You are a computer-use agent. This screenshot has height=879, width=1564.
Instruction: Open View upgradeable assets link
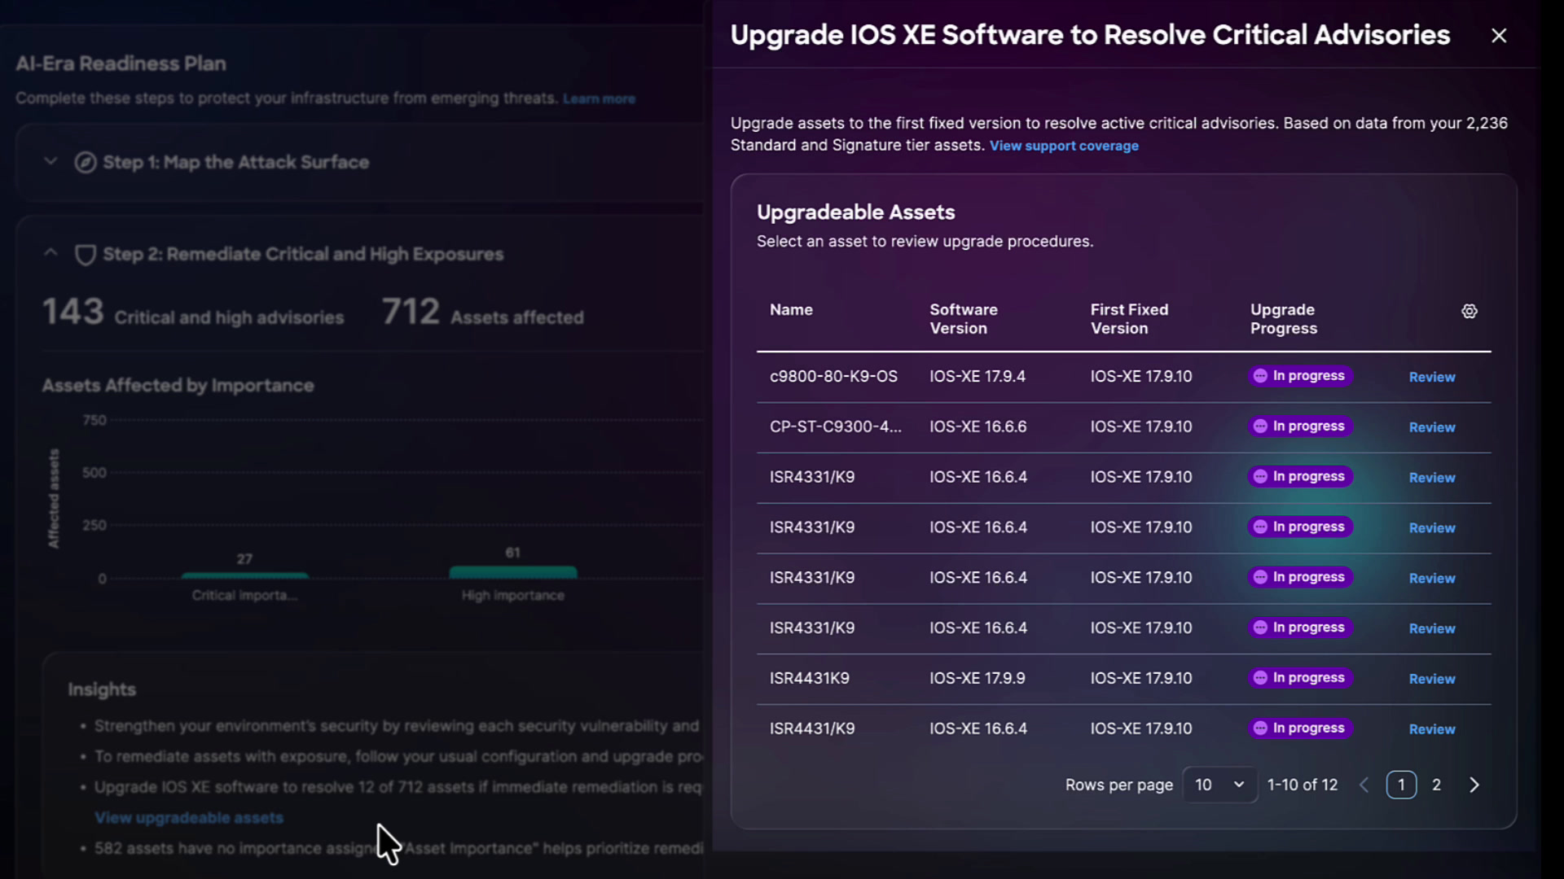[x=189, y=818]
